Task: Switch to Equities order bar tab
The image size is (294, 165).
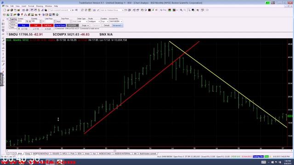Action: click(13, 19)
